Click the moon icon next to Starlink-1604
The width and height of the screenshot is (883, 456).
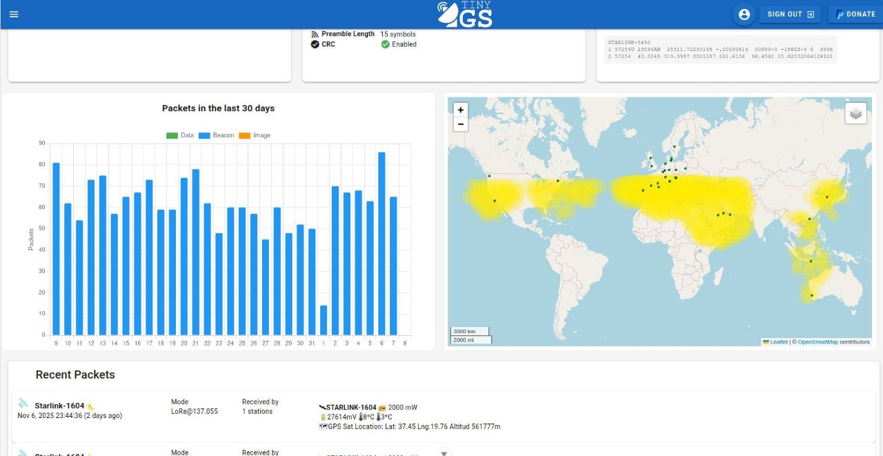pyautogui.click(x=90, y=406)
